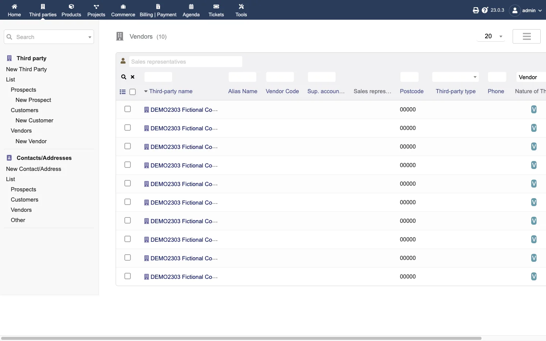The image size is (546, 341).
Task: Click the print icon in top bar
Action: point(476,10)
